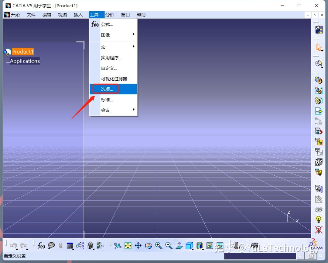This screenshot has height=263, width=328.
Task: Activate Fly mode with the airplane icon
Action: 118,246
